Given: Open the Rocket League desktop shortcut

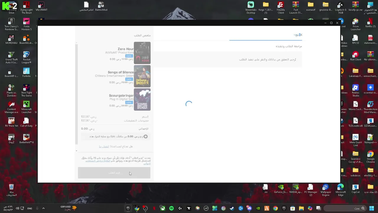Looking at the screenshot, I should pyautogui.click(x=26, y=57).
